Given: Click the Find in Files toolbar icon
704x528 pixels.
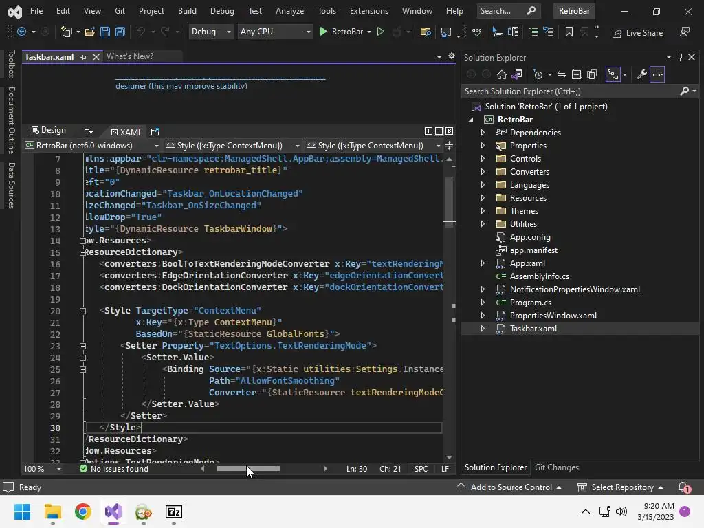Looking at the screenshot, I should point(425,32).
